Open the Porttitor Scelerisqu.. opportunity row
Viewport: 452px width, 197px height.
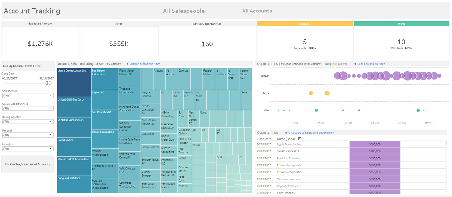[x=290, y=158]
